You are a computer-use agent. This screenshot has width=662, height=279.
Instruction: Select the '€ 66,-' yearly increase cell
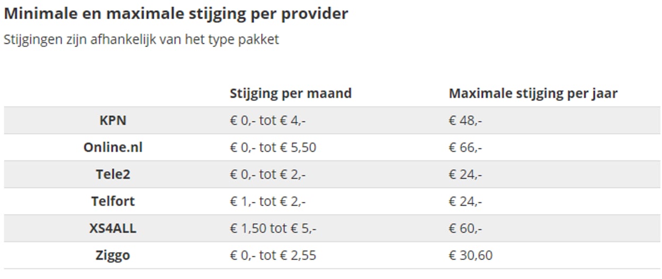tap(465, 147)
